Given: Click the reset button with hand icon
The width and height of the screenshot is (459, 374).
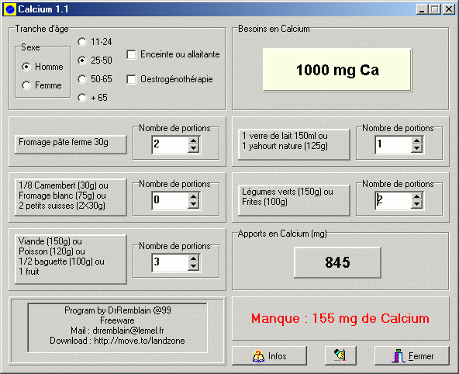Looking at the screenshot, I should tap(340, 355).
